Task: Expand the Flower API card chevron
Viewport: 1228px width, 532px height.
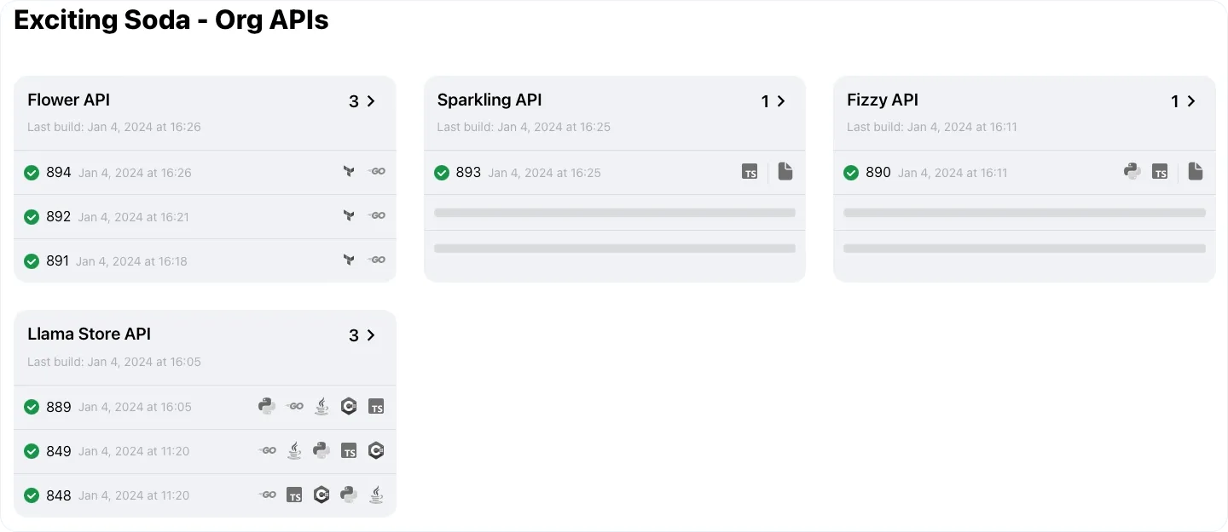Action: click(370, 101)
